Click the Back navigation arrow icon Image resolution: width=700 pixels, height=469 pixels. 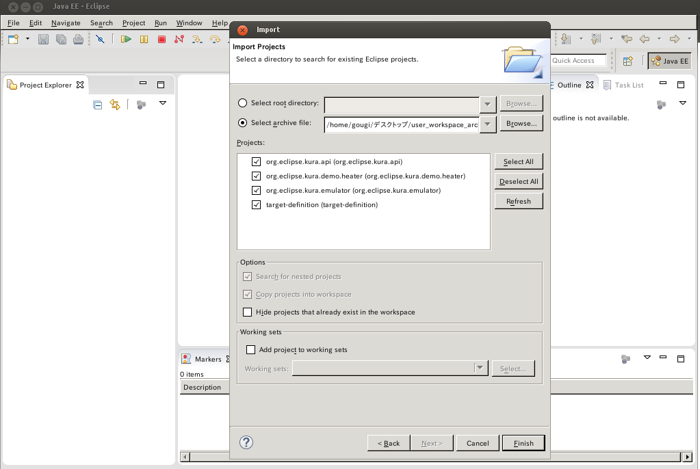tap(644, 39)
